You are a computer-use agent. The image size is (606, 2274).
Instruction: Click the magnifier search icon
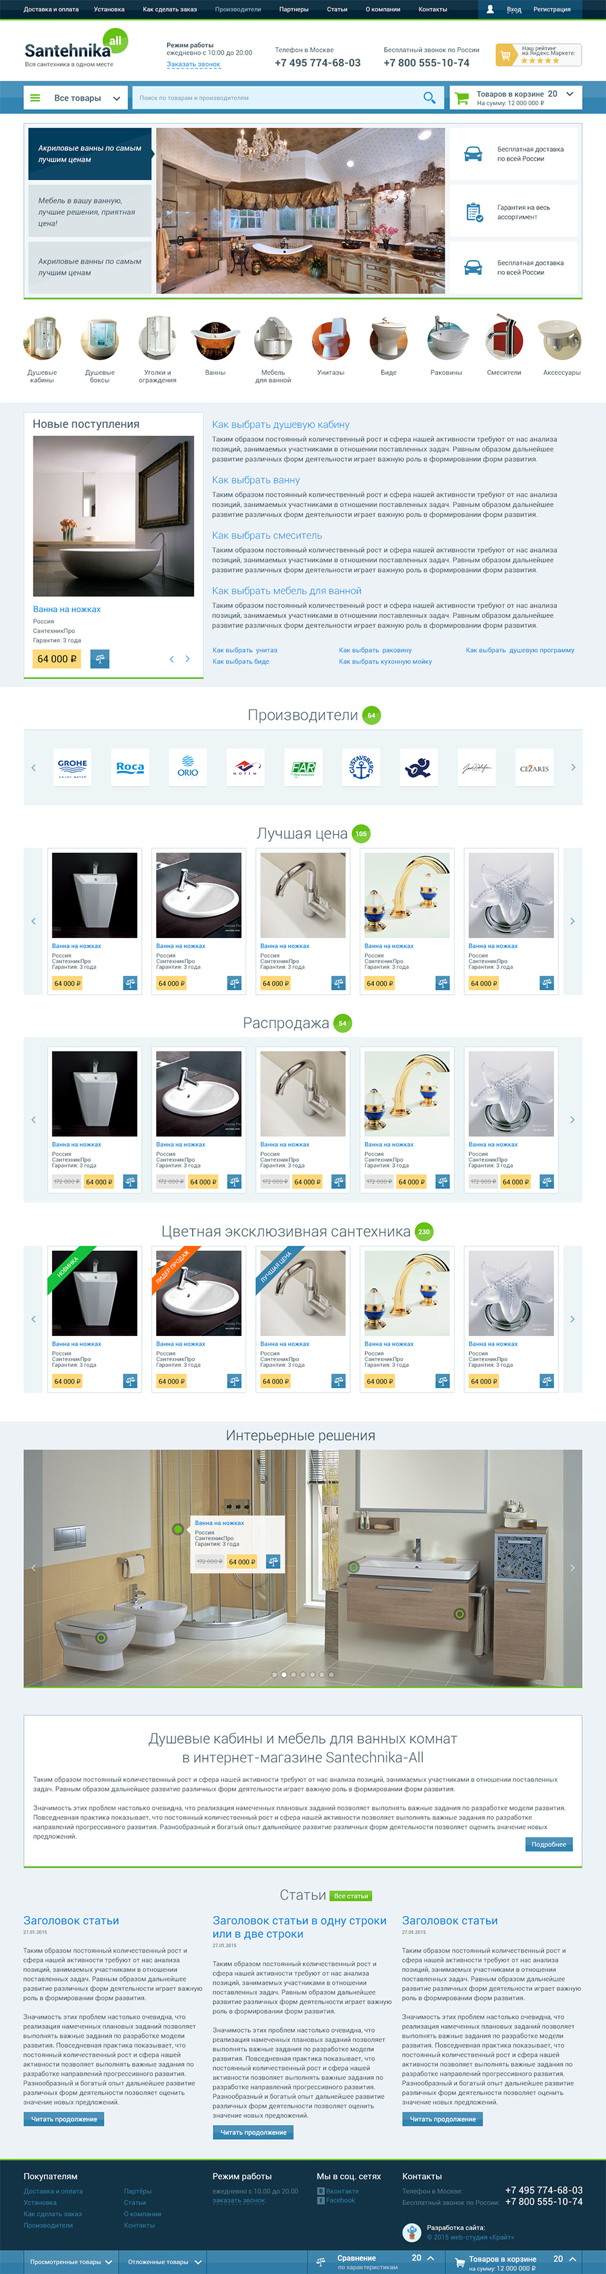[429, 98]
